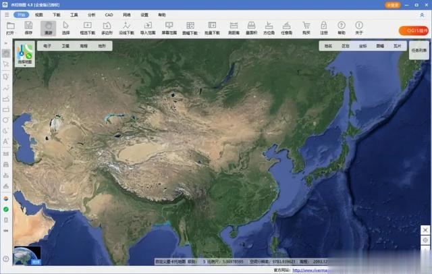Choose the draw rectangle tool in left sidebar

6,109
